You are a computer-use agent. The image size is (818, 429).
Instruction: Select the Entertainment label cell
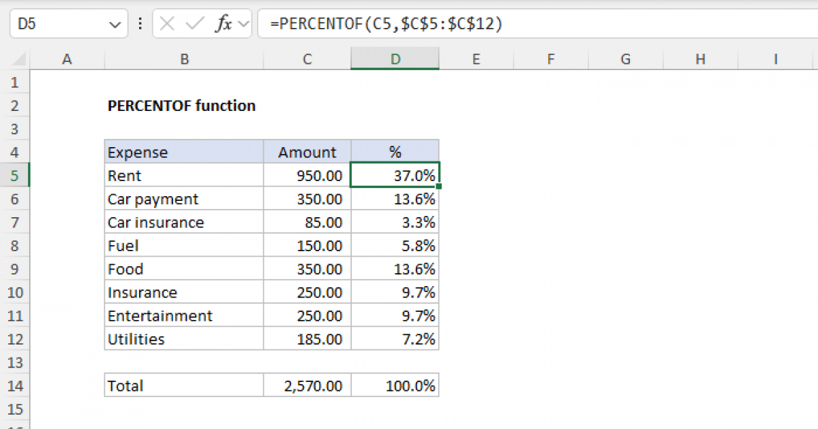184,316
